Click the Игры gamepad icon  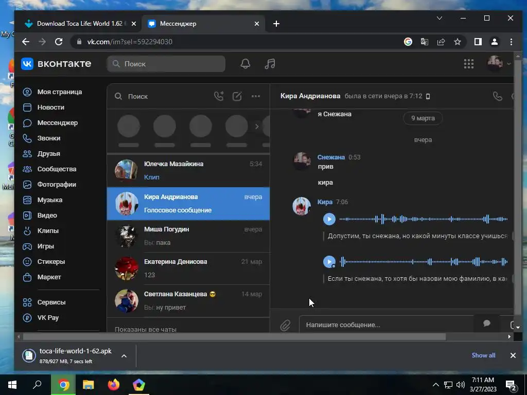(27, 246)
